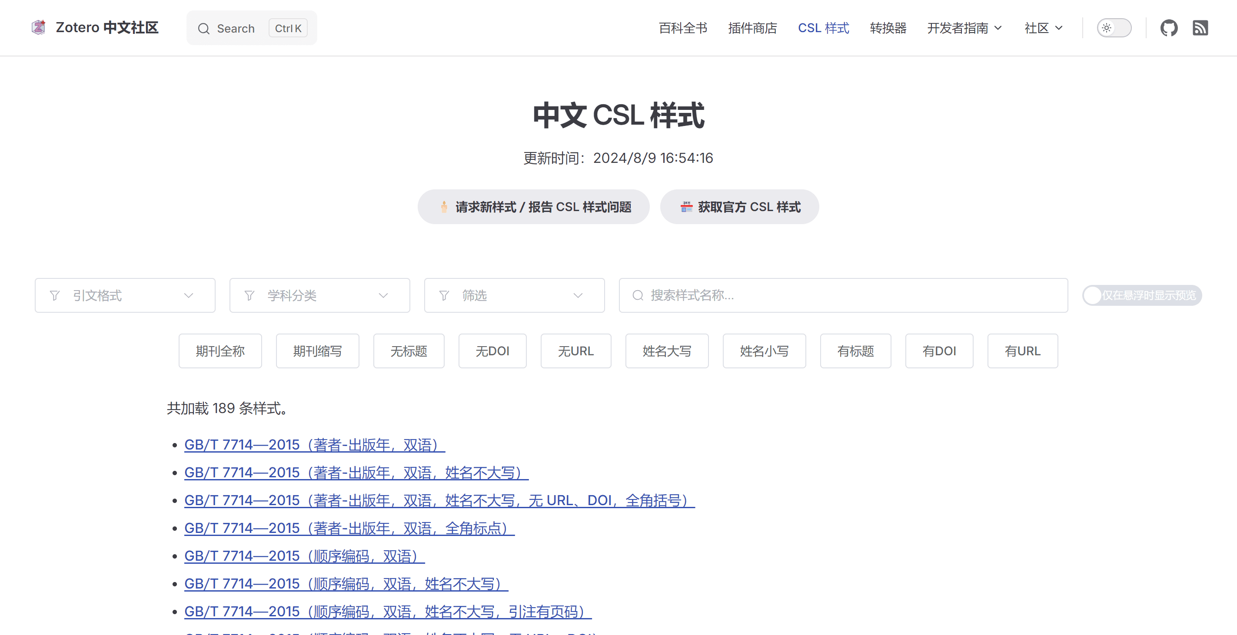Click the 更新时间 2024/8/9 16:54:16 text
This screenshot has height=635, width=1237.
[618, 158]
